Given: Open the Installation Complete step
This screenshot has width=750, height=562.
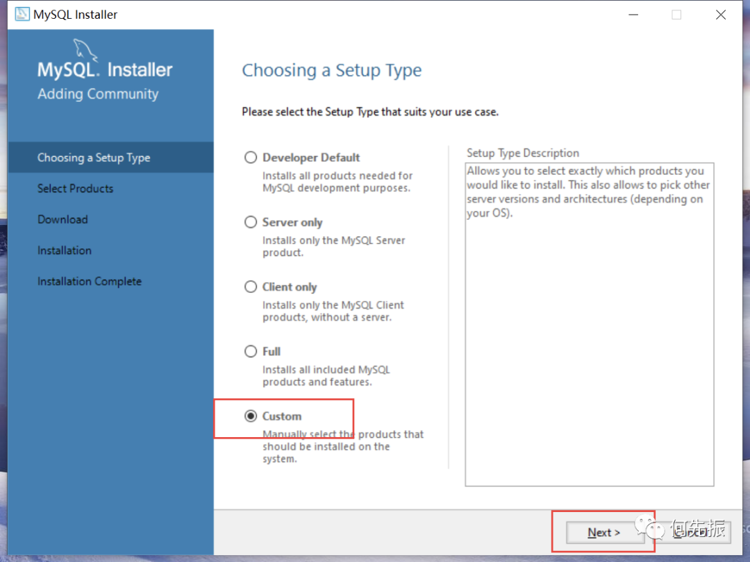Looking at the screenshot, I should [90, 282].
